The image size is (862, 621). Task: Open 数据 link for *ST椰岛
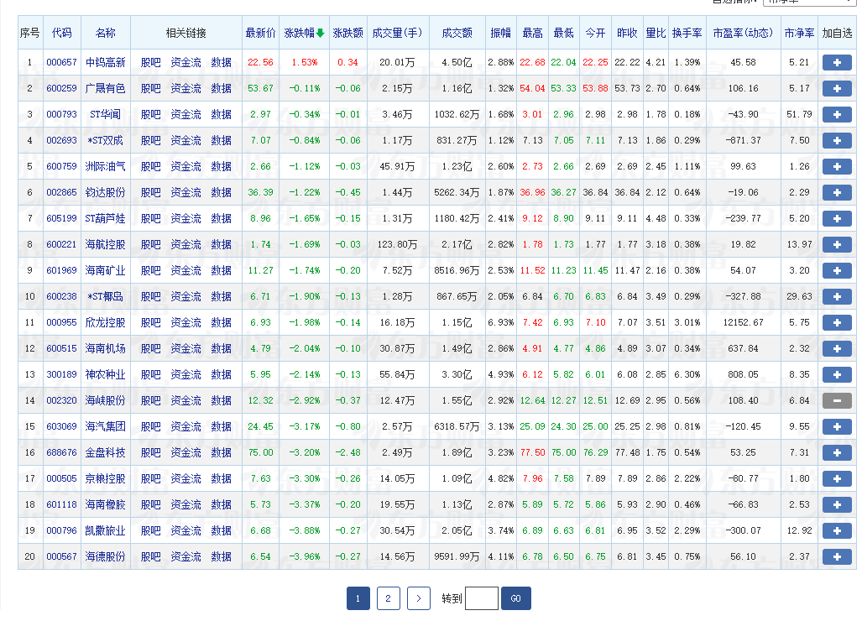(221, 297)
